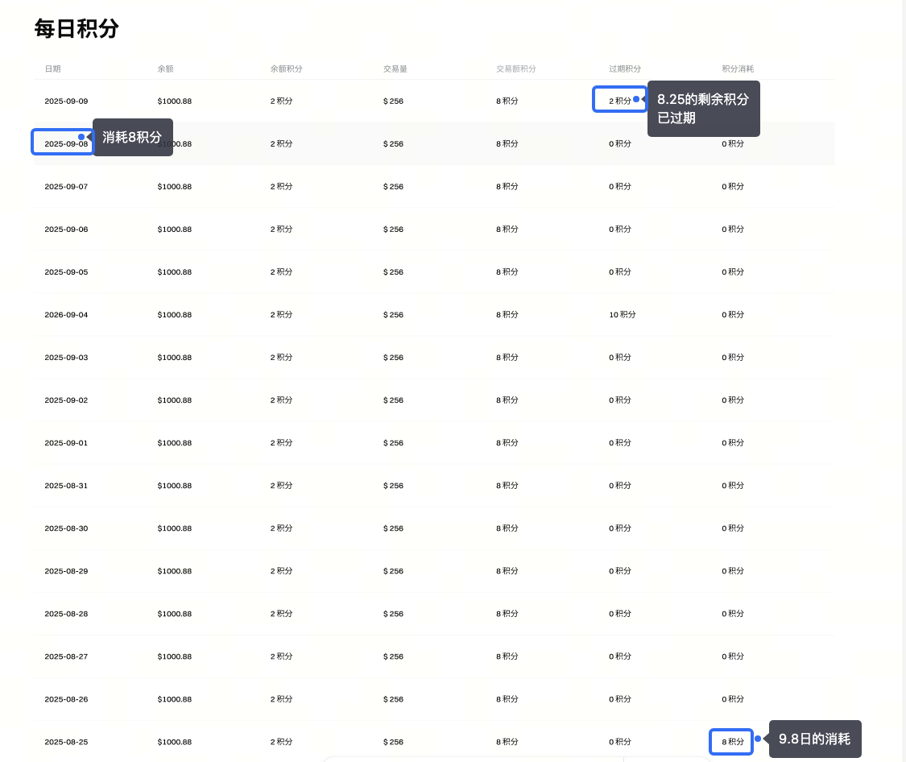The height and width of the screenshot is (762, 906).
Task: Click the blue dot beside the 消耗8积分 tooltip
Action: 81,137
